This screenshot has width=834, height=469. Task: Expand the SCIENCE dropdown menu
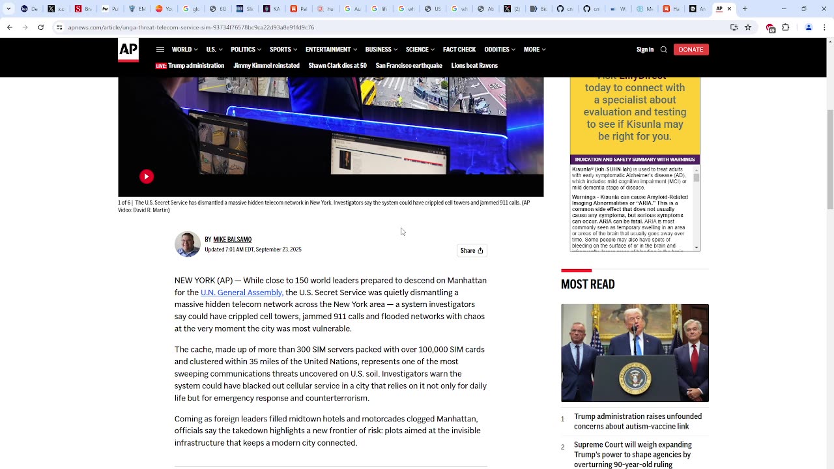pyautogui.click(x=420, y=50)
